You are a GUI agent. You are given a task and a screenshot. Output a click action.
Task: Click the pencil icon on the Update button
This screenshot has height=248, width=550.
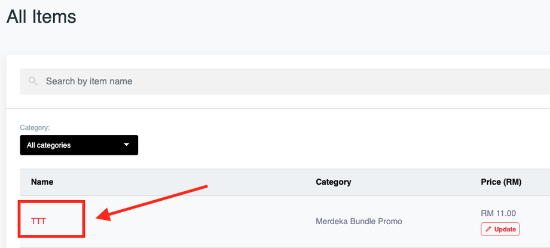pos(488,229)
